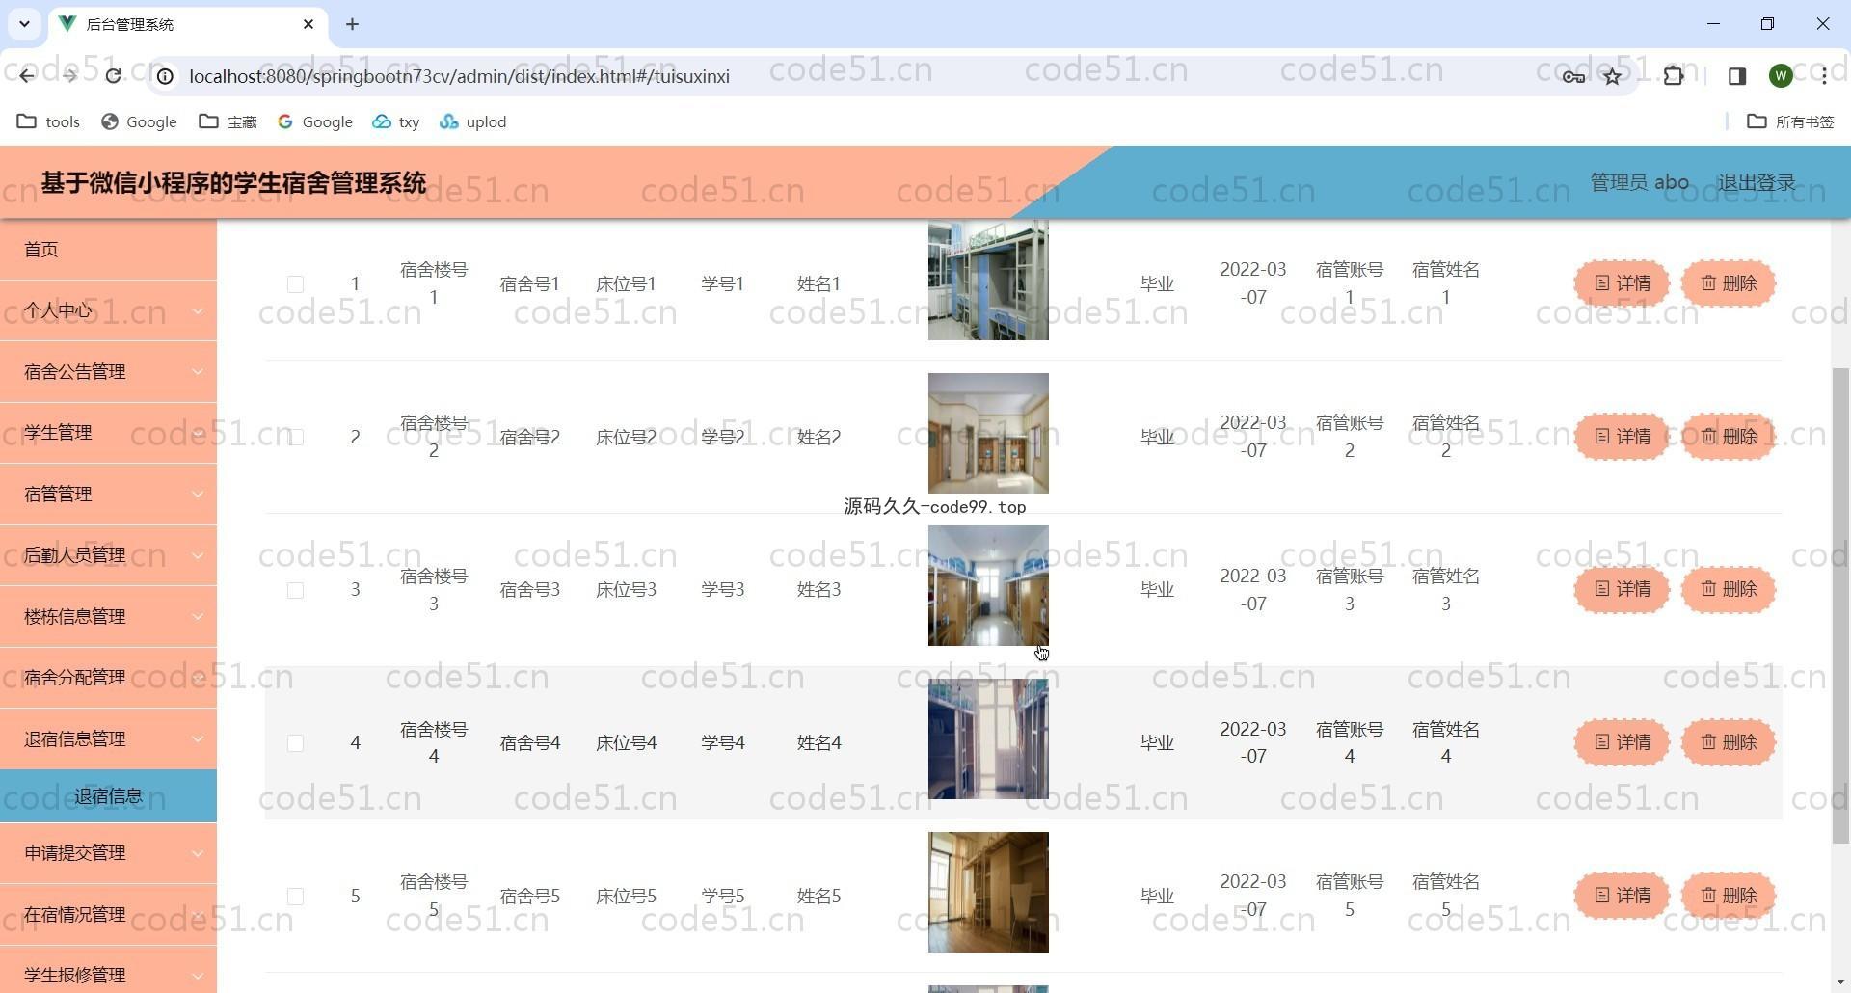Expand the 宿舍公告管理 sidebar menu
The height and width of the screenshot is (993, 1851).
point(108,372)
